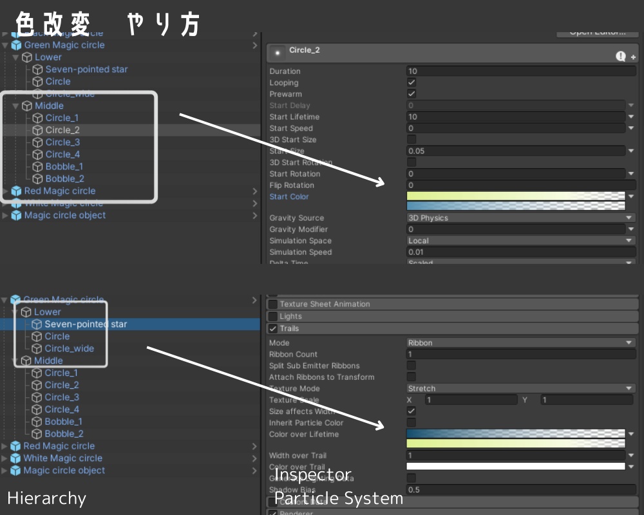Click the Bobble_1 cube icon in top hierarchy
The width and height of the screenshot is (644, 515).
click(37, 167)
